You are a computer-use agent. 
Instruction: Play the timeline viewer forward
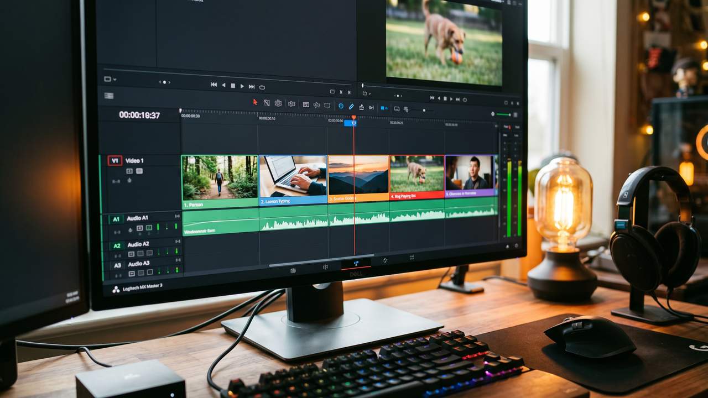click(x=451, y=98)
